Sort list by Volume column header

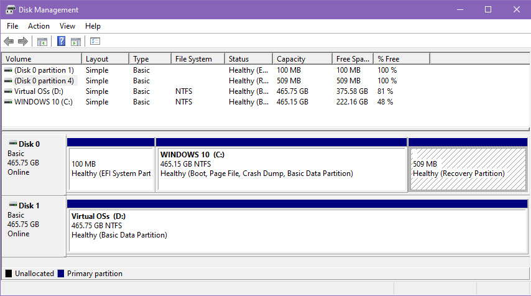41,59
